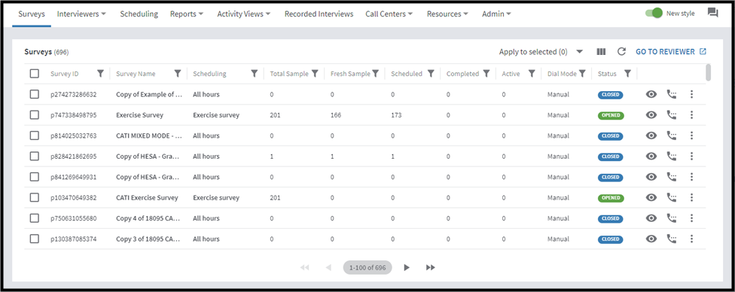This screenshot has height=292, width=735.
Task: Open more options for CATI Exercise Survey
Action: click(x=691, y=197)
